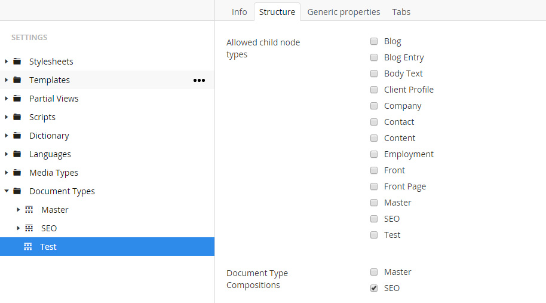
Task: Click the Media Types folder icon
Action: 17,172
